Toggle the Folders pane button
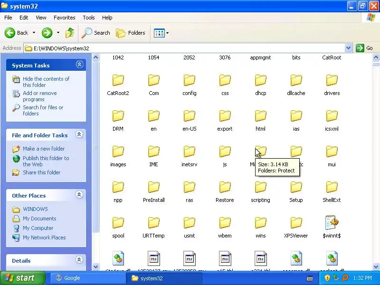This screenshot has width=380, height=285. coord(131,33)
